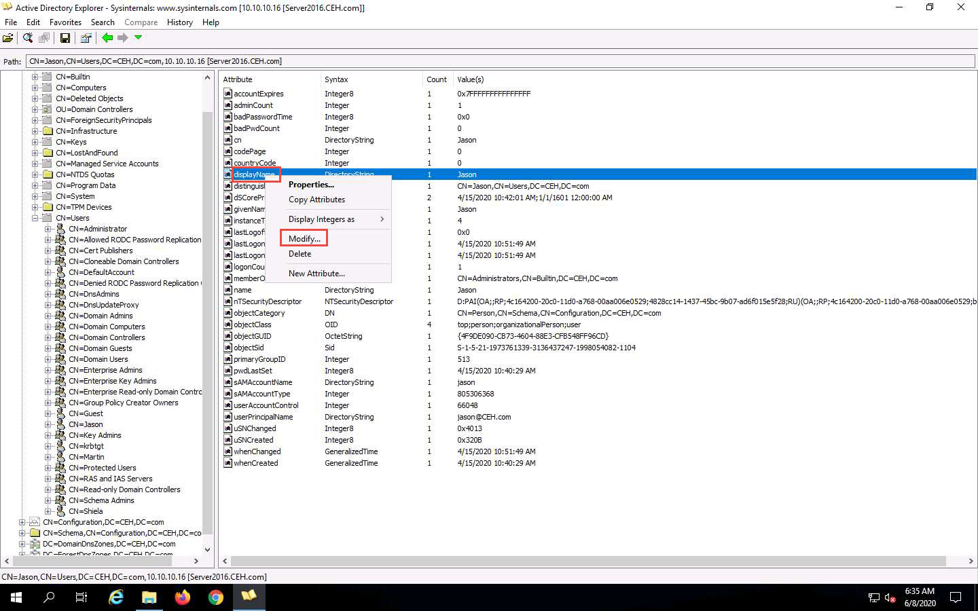The width and height of the screenshot is (978, 611).
Task: Collapse the CN=Users tree node
Action: point(35,218)
